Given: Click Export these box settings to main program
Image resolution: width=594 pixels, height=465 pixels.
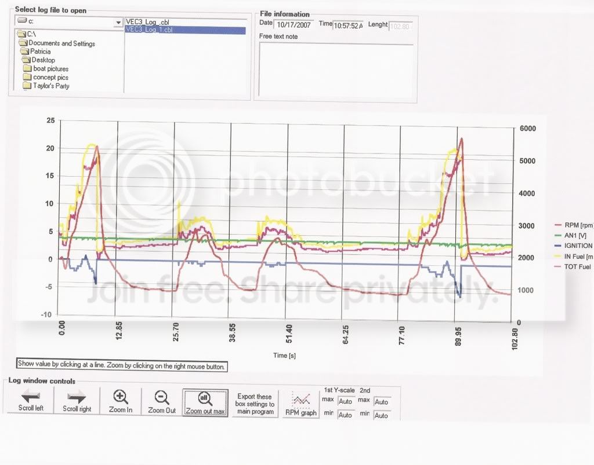Looking at the screenshot, I should pos(255,404).
